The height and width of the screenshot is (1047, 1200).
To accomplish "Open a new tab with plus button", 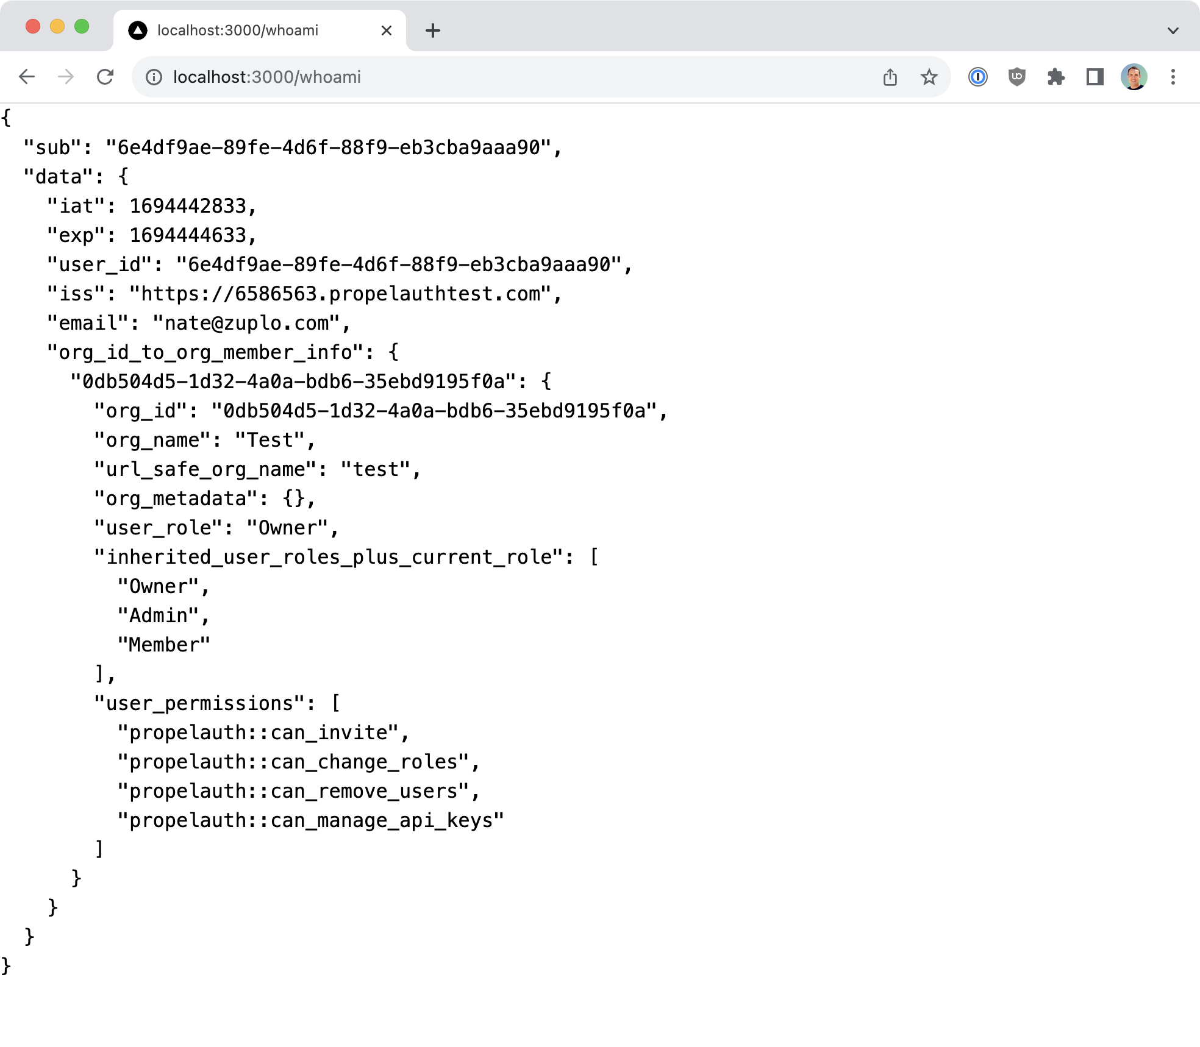I will pyautogui.click(x=433, y=30).
